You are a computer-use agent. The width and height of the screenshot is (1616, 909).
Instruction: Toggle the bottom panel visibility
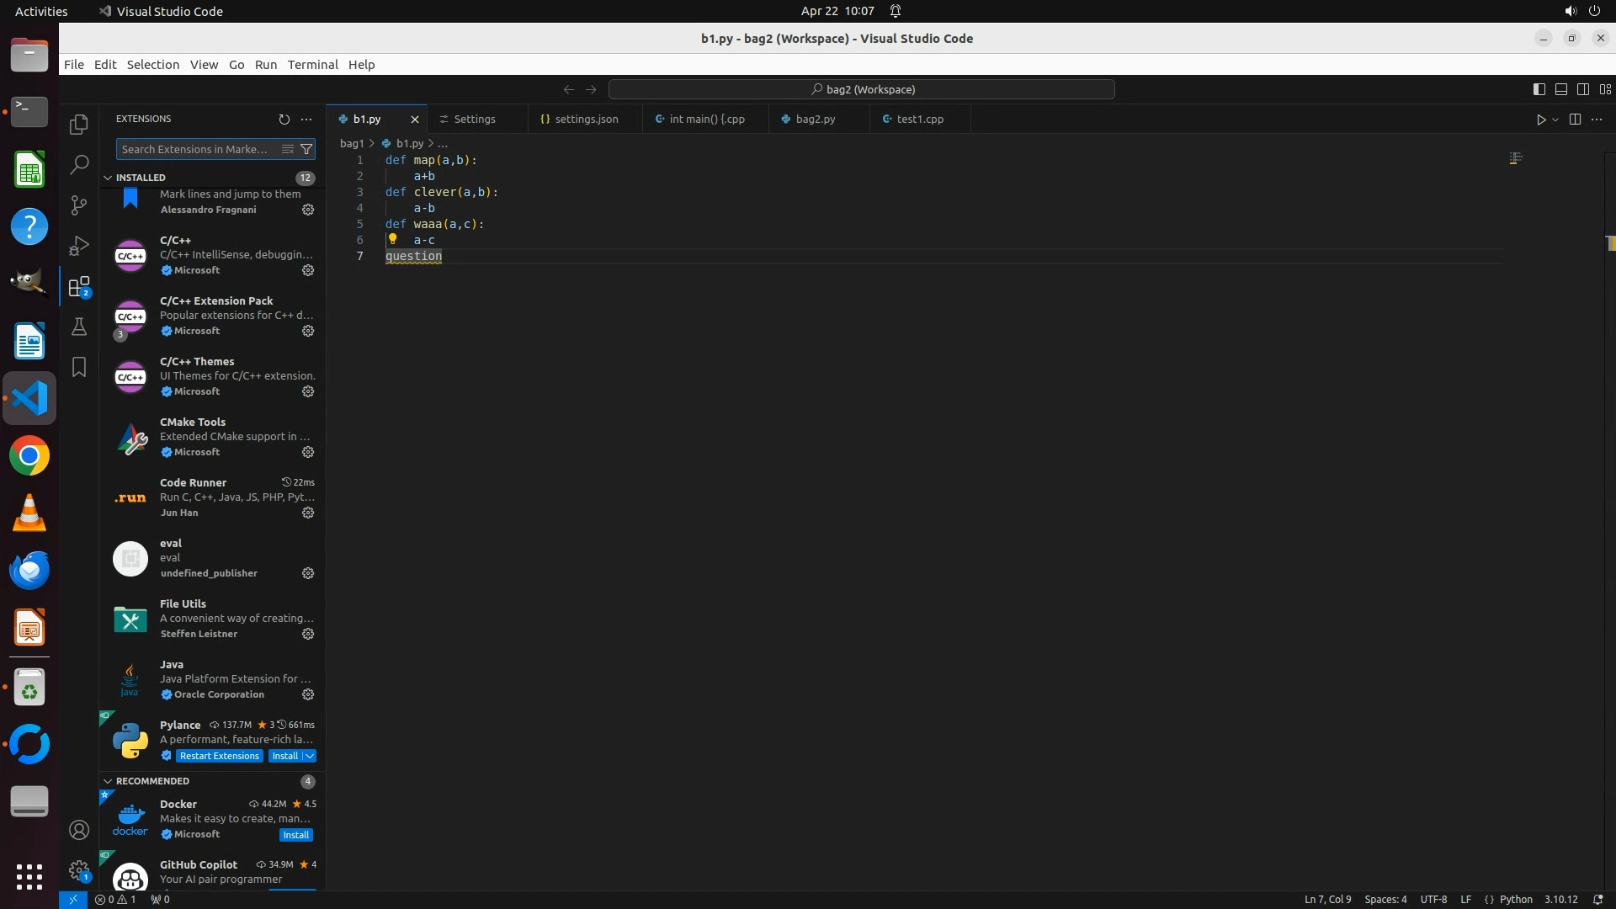point(1560,89)
